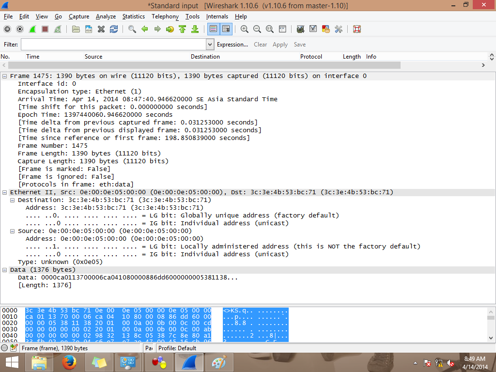Image resolution: width=496 pixels, height=372 pixels.
Task: Click volume icon in system tray
Action: coord(450,363)
